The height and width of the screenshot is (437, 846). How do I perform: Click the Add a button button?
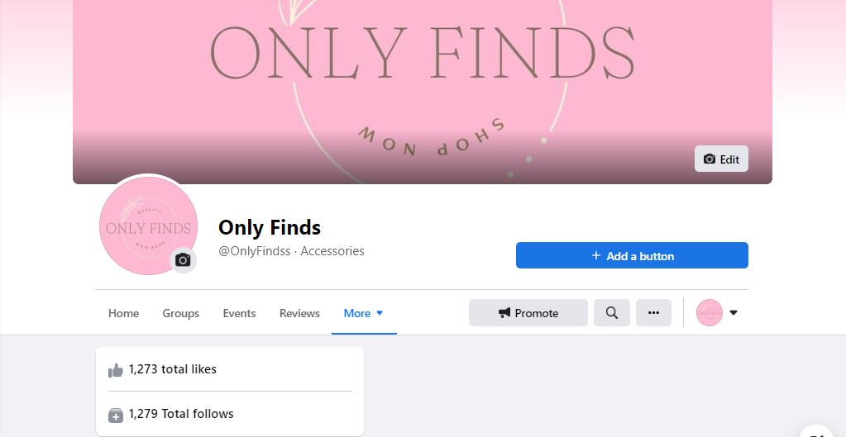[632, 255]
